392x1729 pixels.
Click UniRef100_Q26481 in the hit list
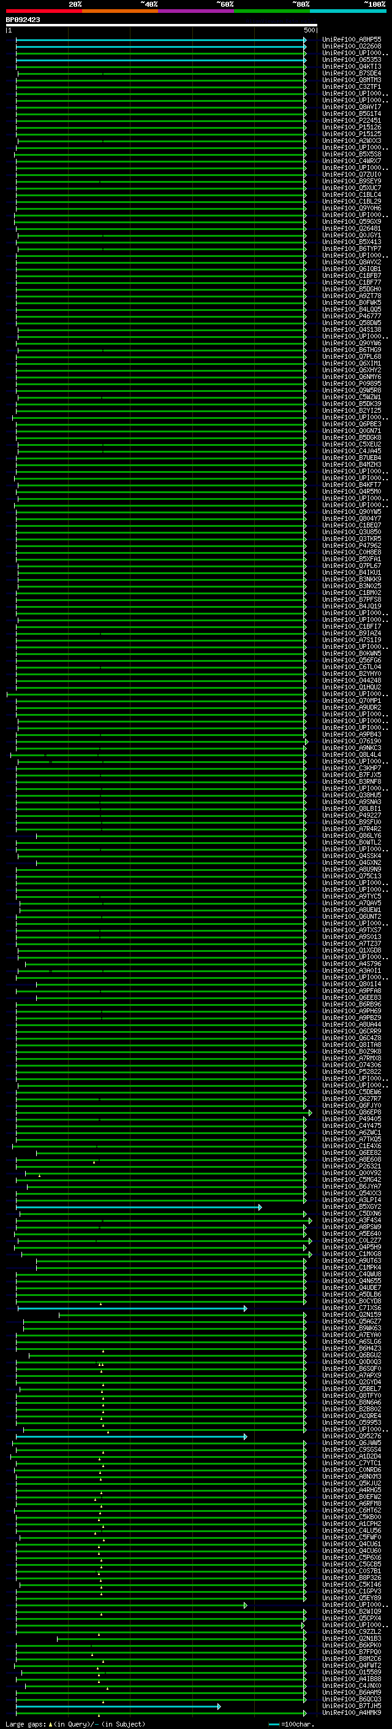[x=352, y=228]
